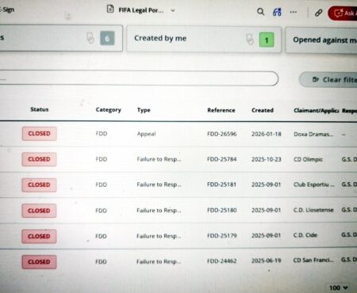The image size is (357, 293).
Task: Click the green count badge showing 1
Action: coord(267,40)
